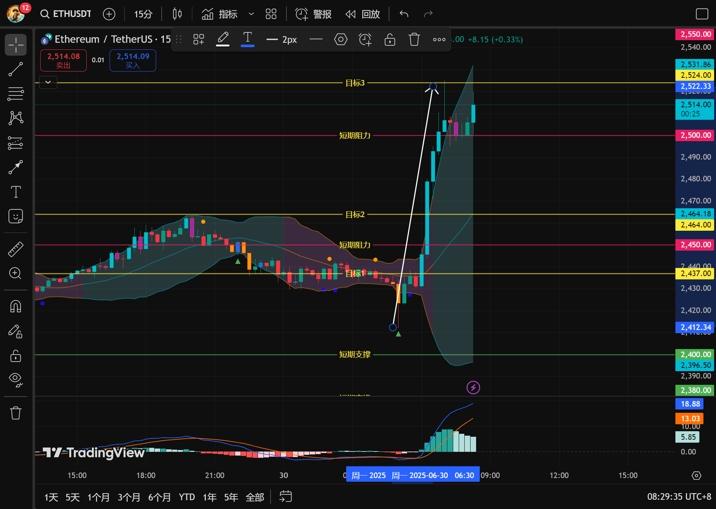This screenshot has width=716, height=509.
Task: Open drawing settings hexagon icon
Action: pos(341,39)
